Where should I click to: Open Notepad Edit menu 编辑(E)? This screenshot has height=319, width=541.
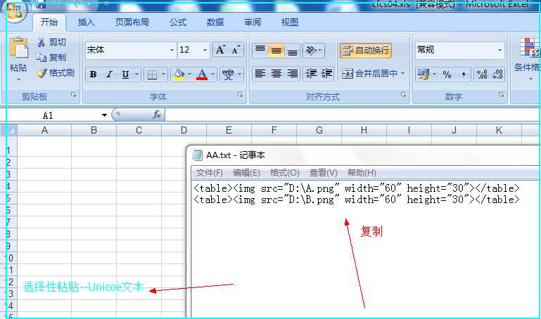(x=246, y=173)
